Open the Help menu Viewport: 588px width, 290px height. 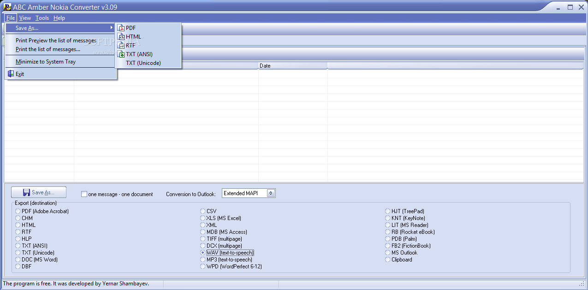[x=59, y=18]
